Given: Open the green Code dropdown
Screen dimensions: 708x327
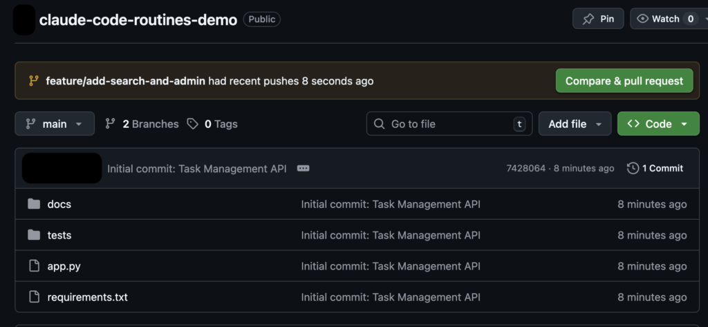Looking at the screenshot, I should click(x=658, y=124).
